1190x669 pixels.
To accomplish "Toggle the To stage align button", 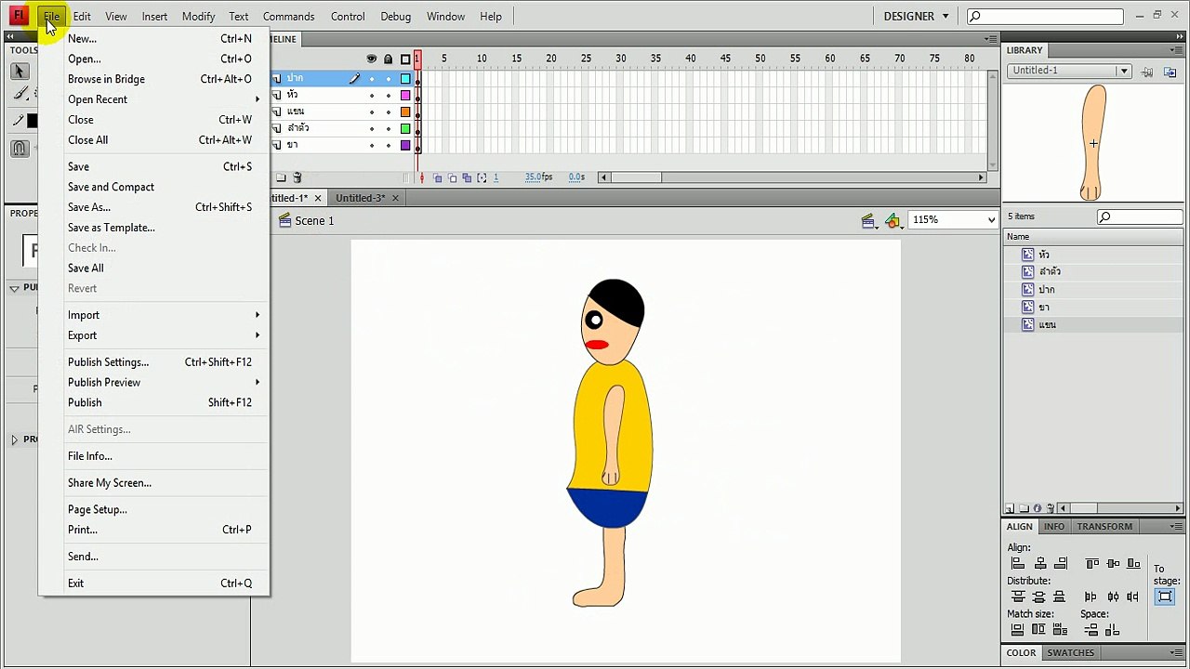I will [x=1165, y=597].
